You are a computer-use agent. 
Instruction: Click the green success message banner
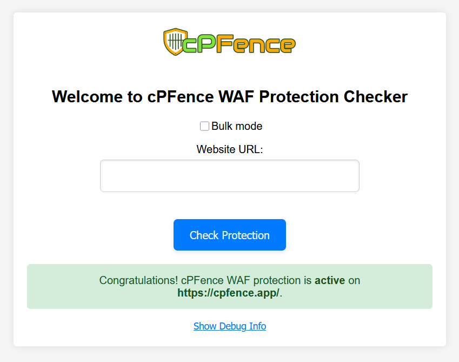click(230, 286)
